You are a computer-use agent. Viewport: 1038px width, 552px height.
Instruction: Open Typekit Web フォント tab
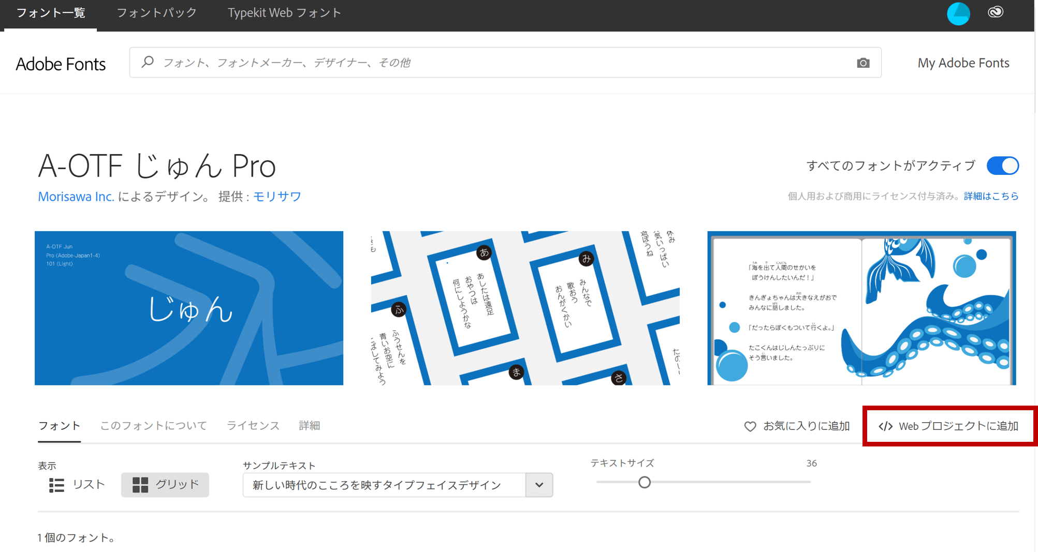coord(284,13)
